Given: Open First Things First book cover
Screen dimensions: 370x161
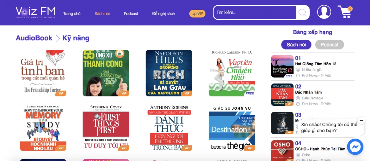Looking at the screenshot, I should (106, 127).
